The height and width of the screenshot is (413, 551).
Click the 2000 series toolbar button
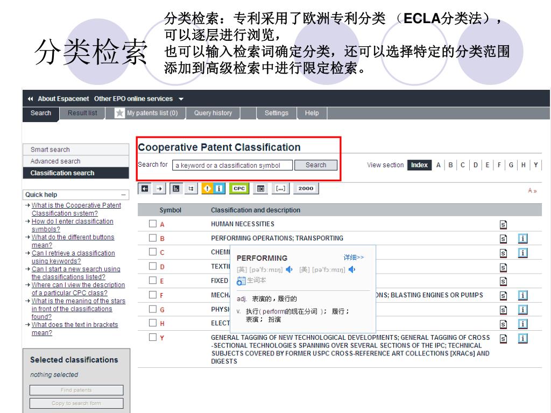point(306,189)
